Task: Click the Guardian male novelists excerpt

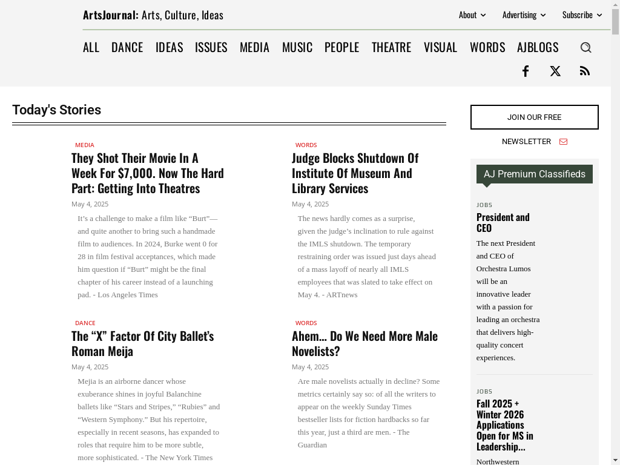Action: pos(369,413)
